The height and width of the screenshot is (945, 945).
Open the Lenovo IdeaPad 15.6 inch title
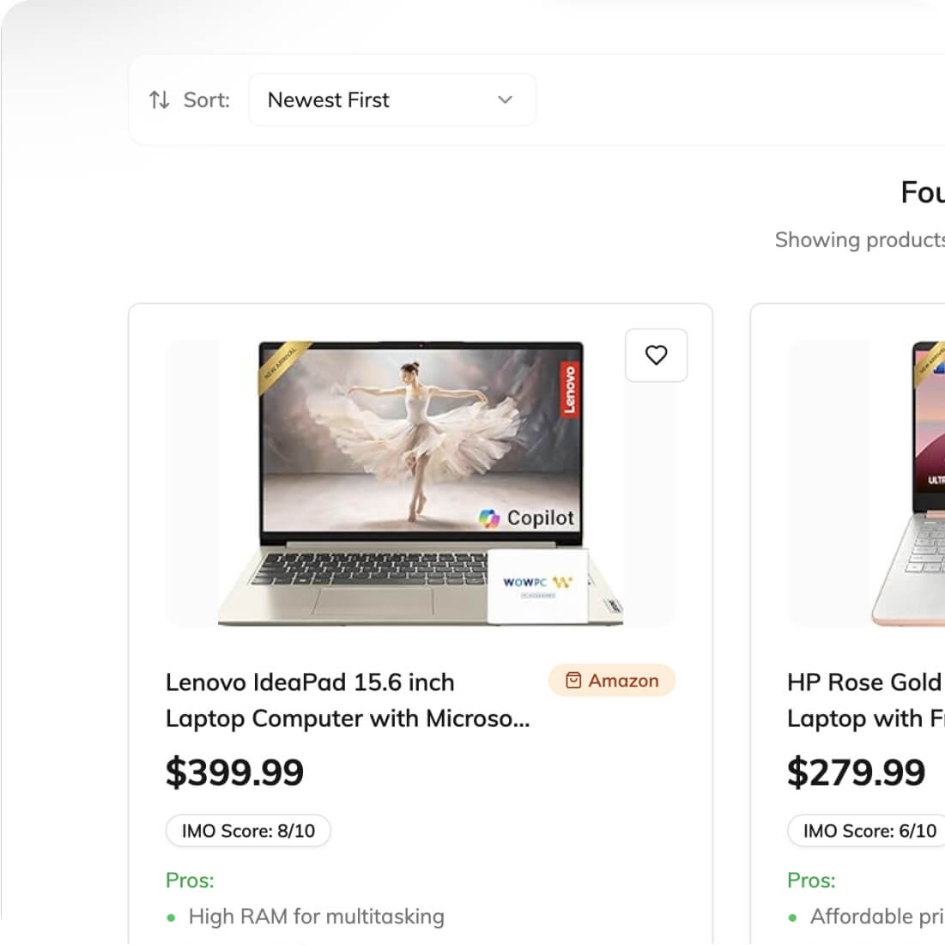[x=348, y=700]
